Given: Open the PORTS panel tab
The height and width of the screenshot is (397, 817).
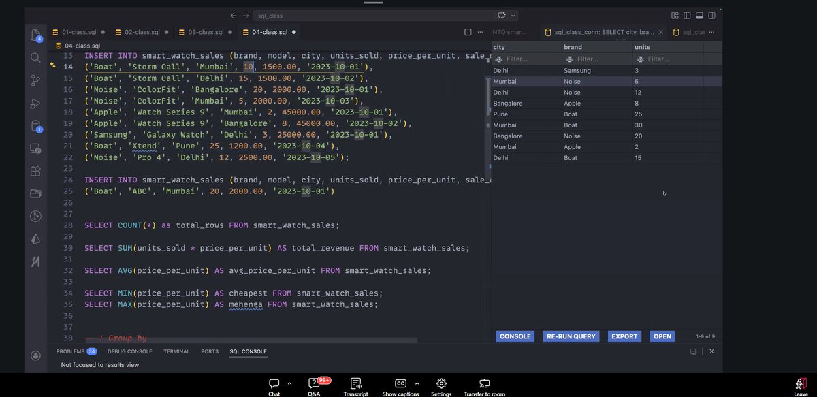Looking at the screenshot, I should click(210, 351).
